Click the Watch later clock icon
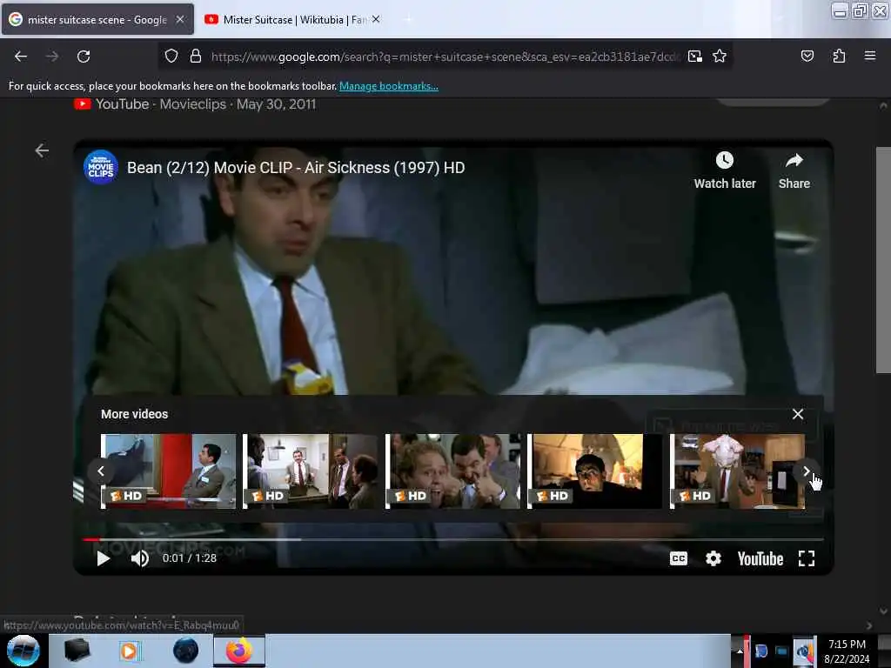Image resolution: width=891 pixels, height=668 pixels. (x=725, y=160)
